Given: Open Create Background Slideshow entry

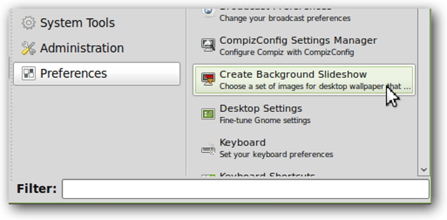Looking at the screenshot, I should click(293, 75).
